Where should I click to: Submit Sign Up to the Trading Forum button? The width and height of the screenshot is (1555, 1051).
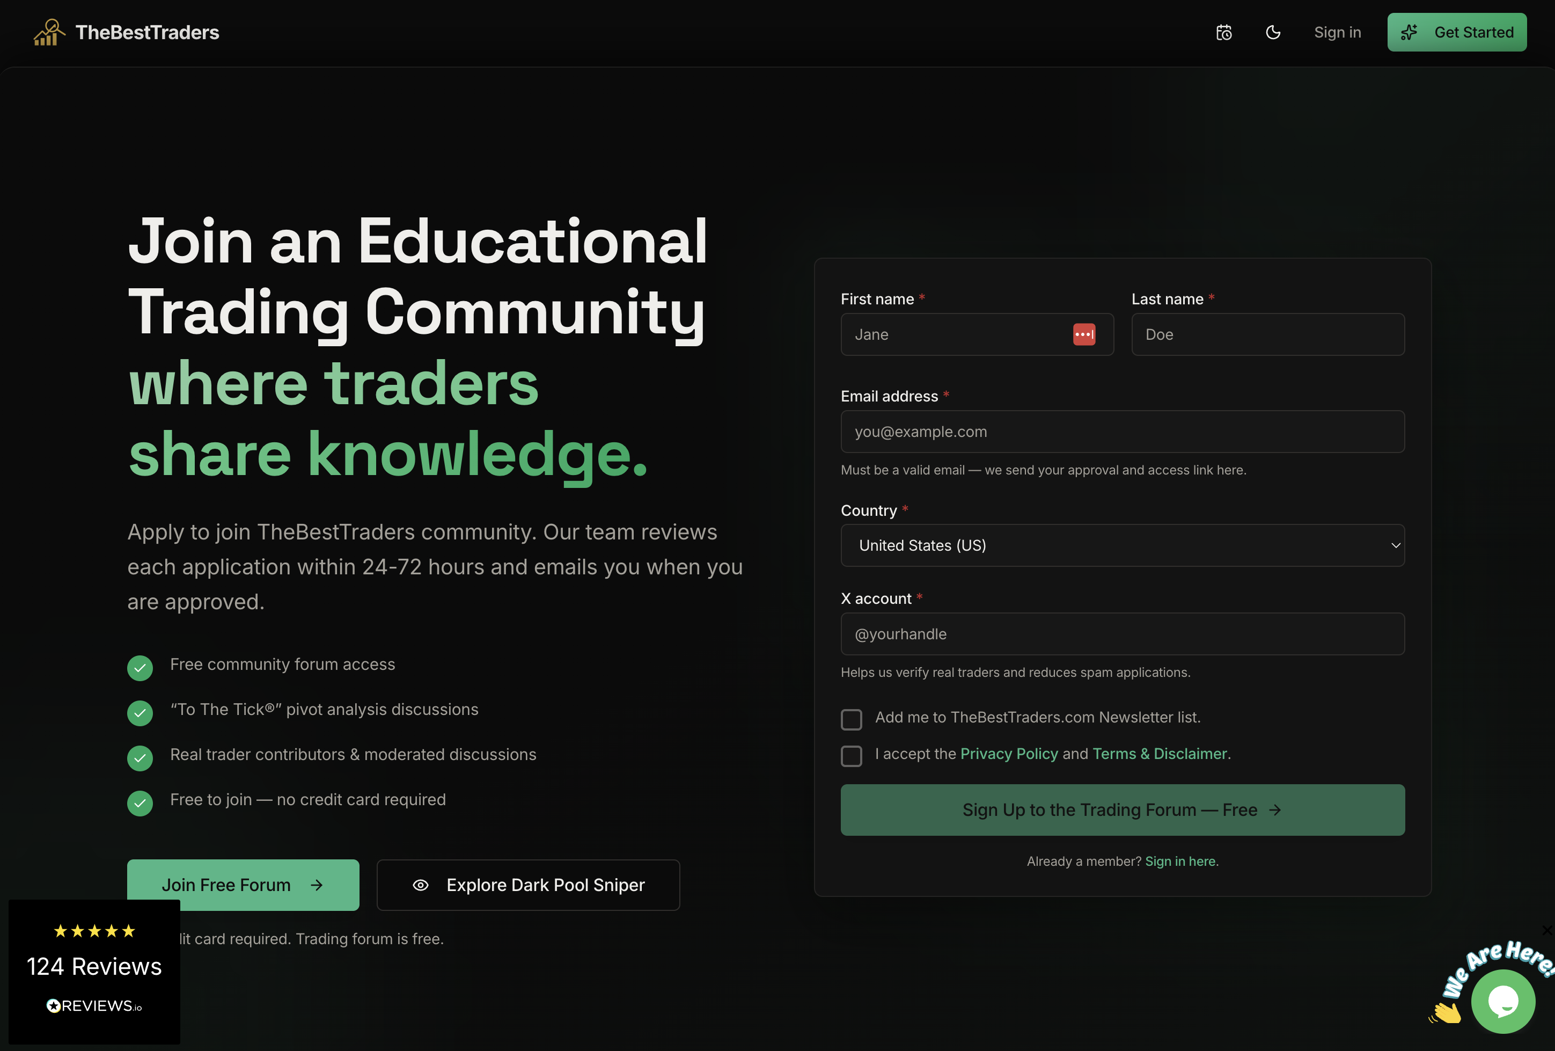click(1122, 810)
